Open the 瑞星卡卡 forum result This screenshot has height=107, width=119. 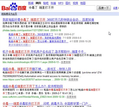click(x=44, y=52)
